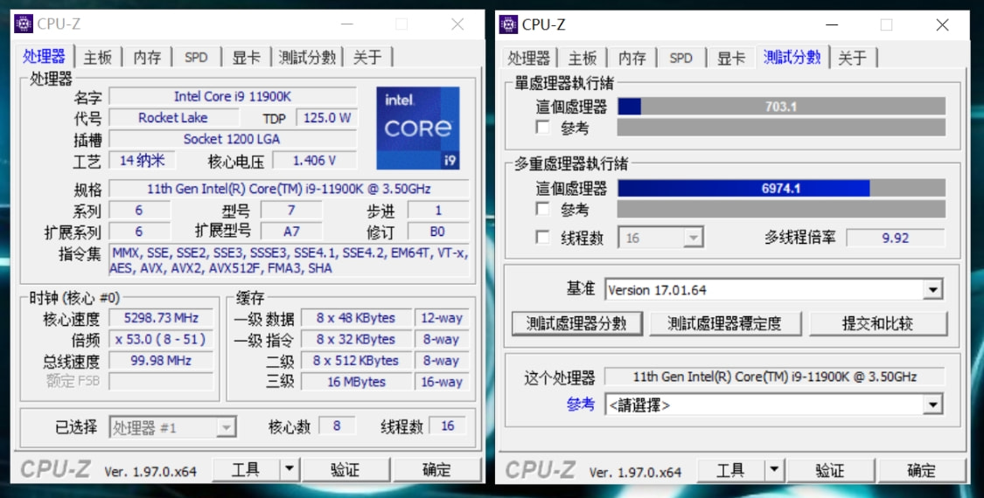This screenshot has width=984, height=498.
Task: Click the 确定 button in the left window
Action: [x=436, y=469]
